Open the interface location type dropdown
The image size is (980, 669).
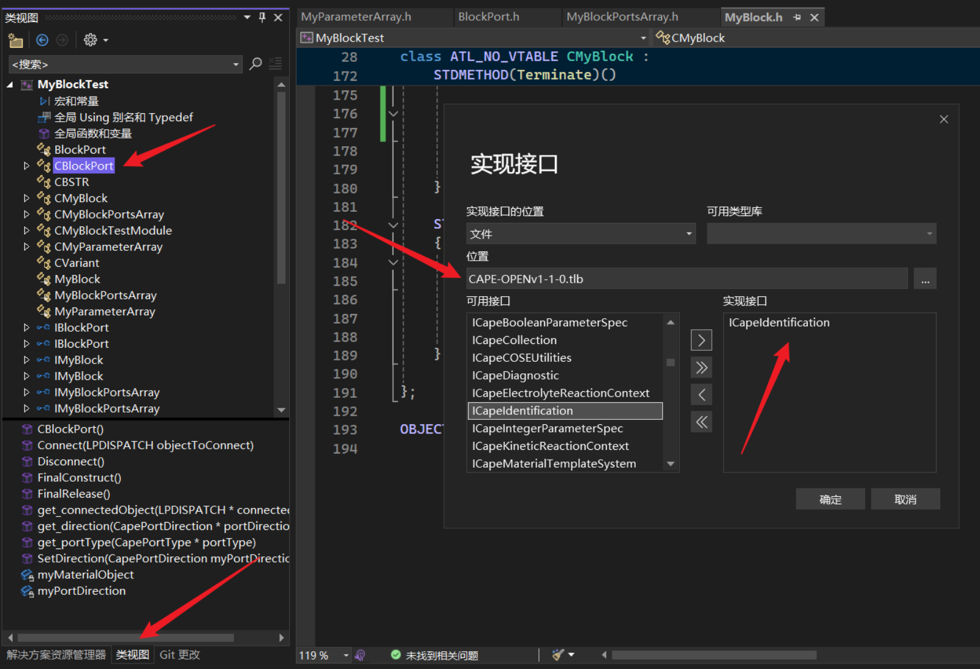click(581, 234)
